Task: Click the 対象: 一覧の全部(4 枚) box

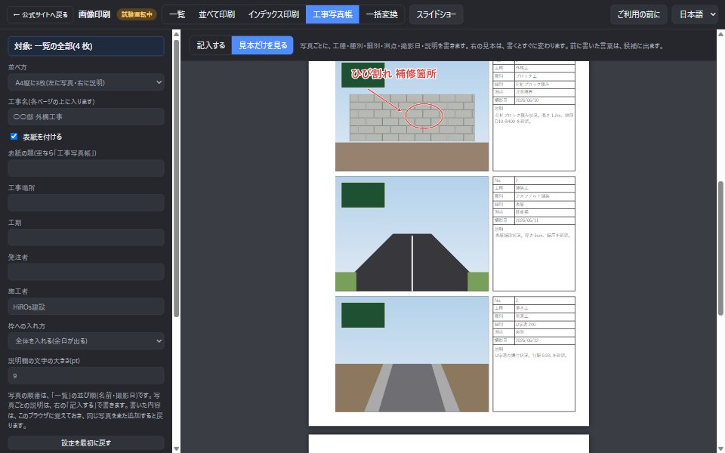Action: pos(86,46)
